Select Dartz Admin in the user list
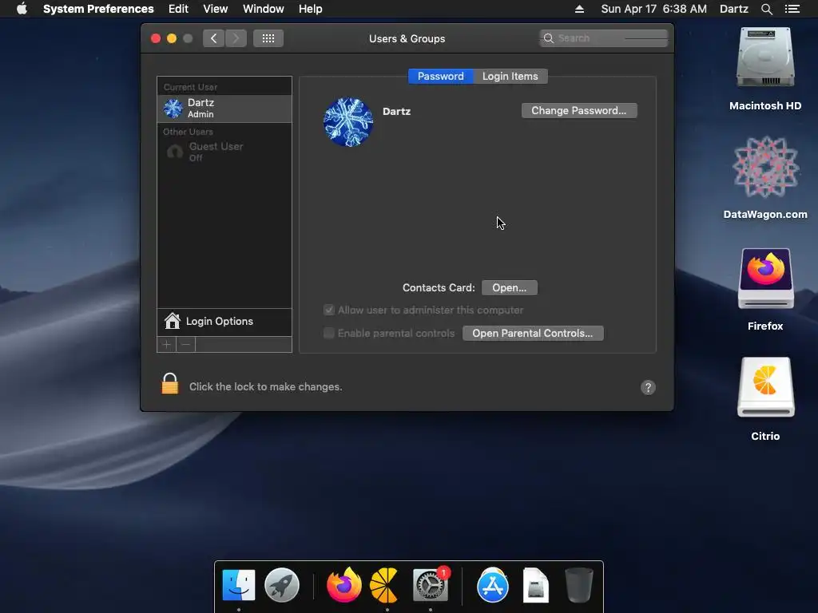 click(224, 108)
